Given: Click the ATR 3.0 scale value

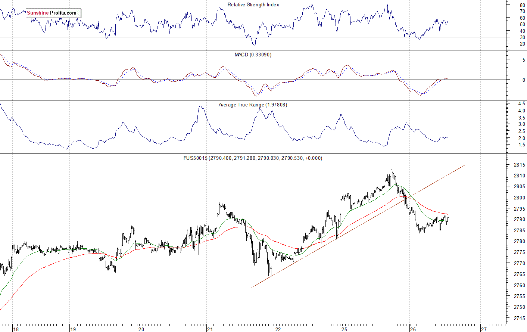Looking at the screenshot, I should [x=521, y=124].
